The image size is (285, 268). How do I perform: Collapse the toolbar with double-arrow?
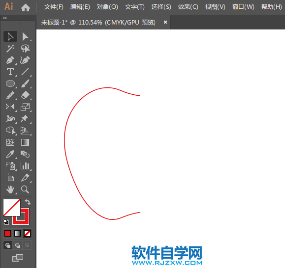pos(5,18)
